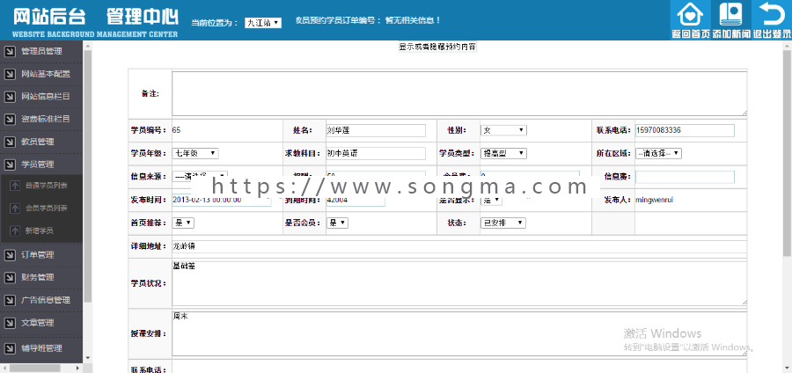Open the 学员年级 grade dropdown
Screen dimensions: 792x373
point(195,153)
